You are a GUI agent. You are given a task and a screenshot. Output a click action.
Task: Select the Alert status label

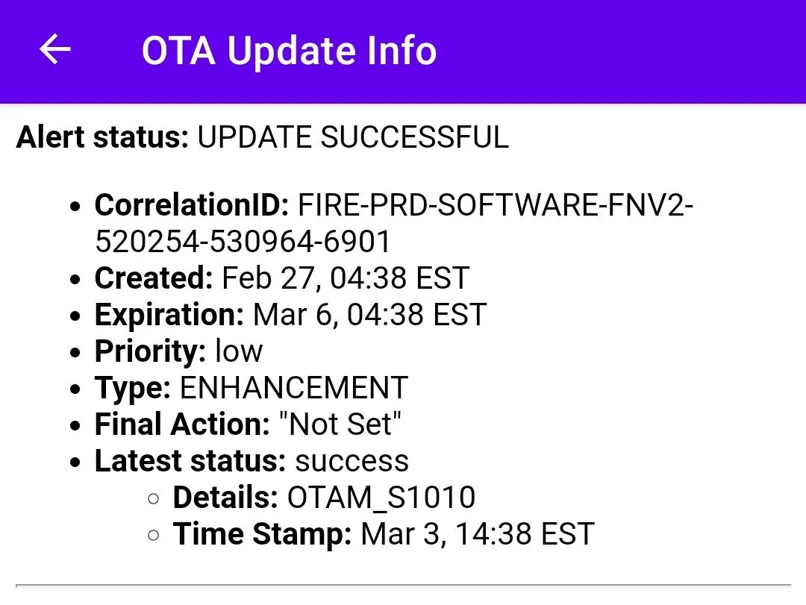(x=102, y=137)
